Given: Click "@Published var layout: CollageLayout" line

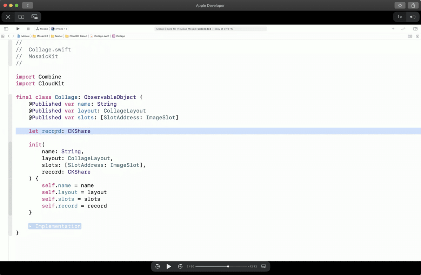Looking at the screenshot, I should pyautogui.click(x=87, y=111).
